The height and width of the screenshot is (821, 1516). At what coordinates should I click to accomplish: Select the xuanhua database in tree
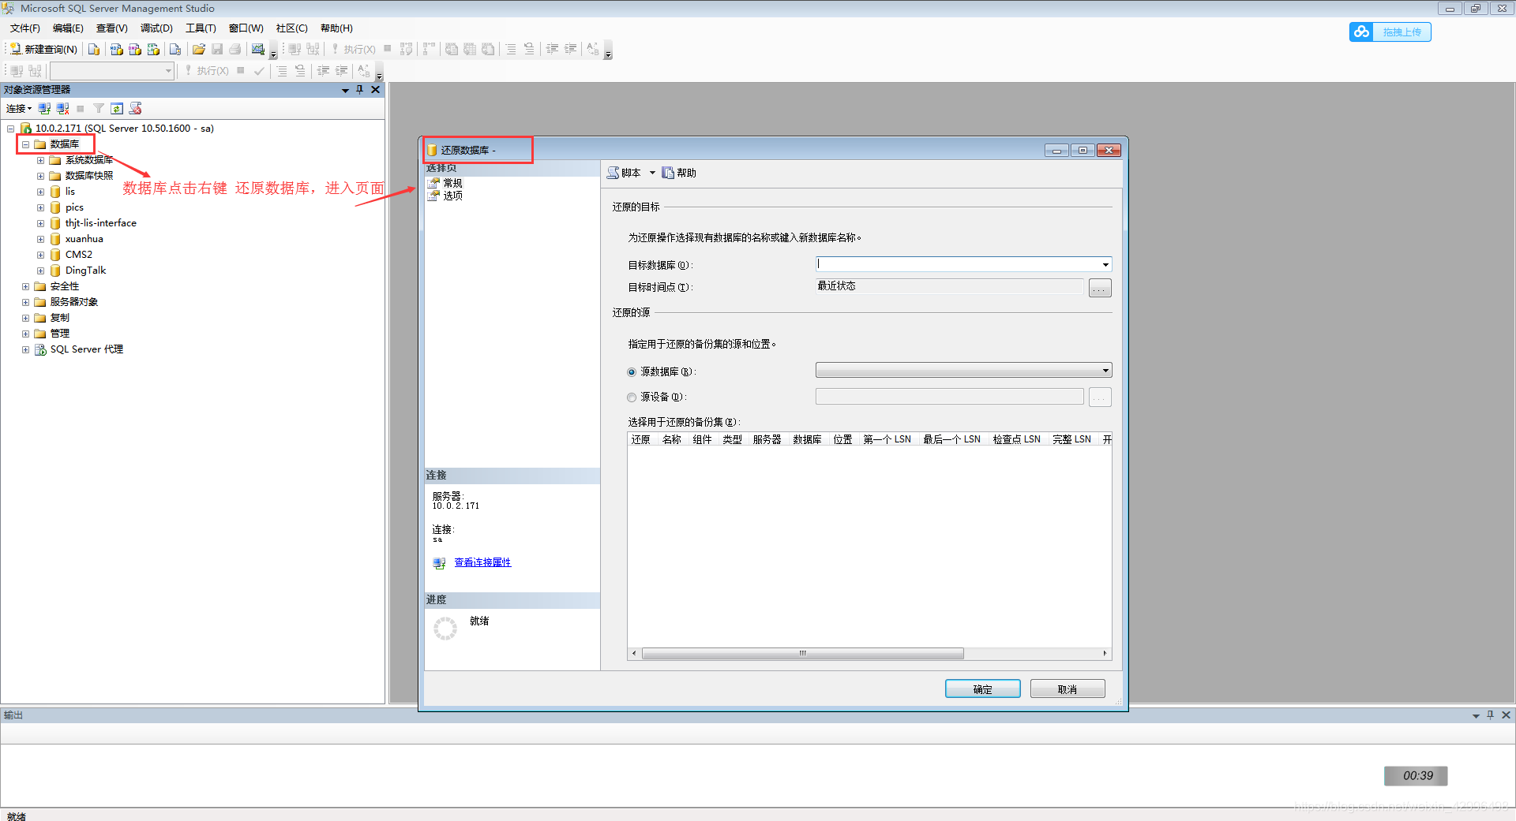[84, 239]
